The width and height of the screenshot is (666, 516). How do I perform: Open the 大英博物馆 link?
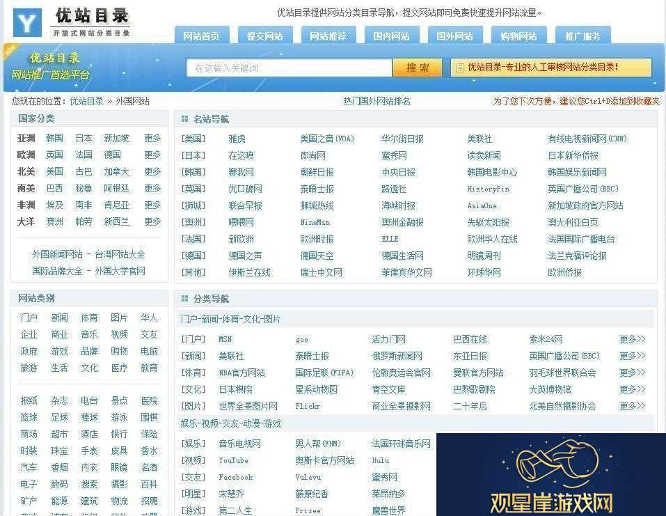coord(550,389)
